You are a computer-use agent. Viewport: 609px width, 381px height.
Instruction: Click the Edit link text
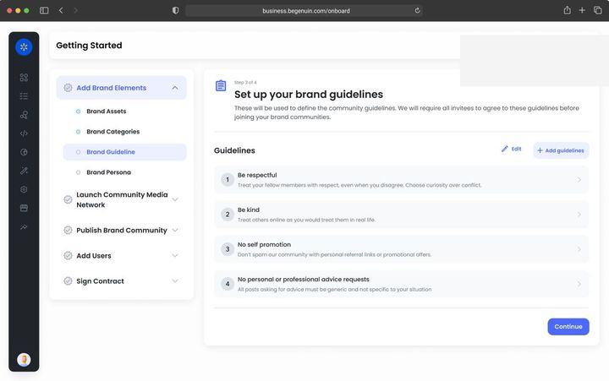[x=516, y=149]
